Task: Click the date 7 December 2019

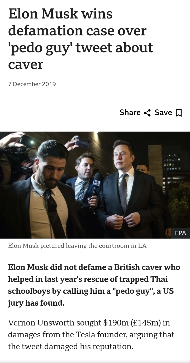Action: (x=32, y=84)
